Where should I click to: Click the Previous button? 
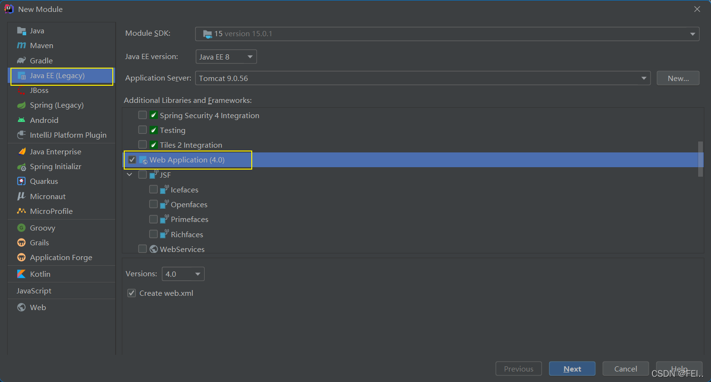[x=518, y=369]
